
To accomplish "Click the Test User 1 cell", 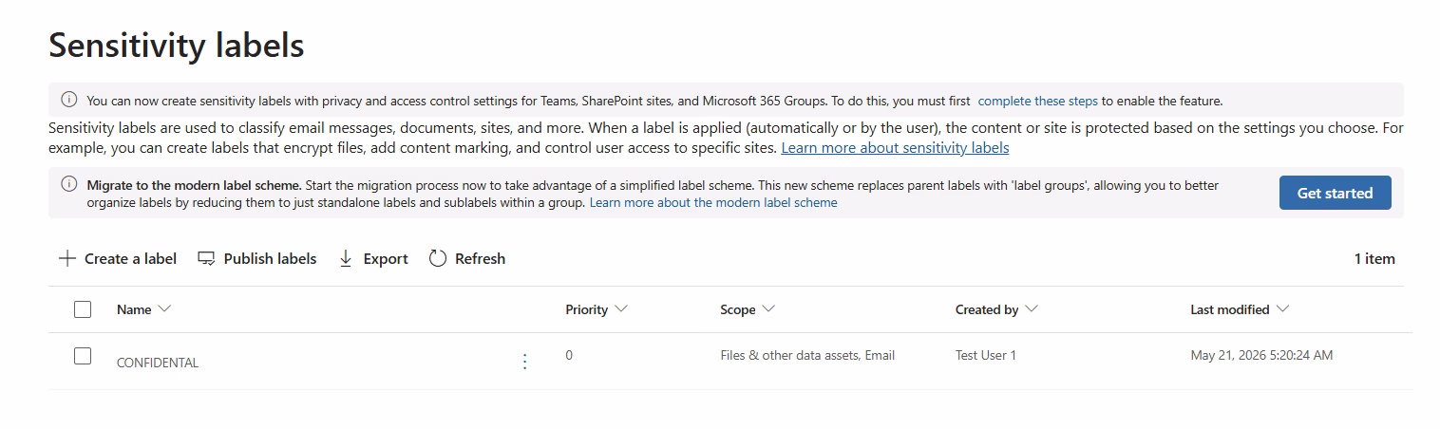I will pos(986,355).
